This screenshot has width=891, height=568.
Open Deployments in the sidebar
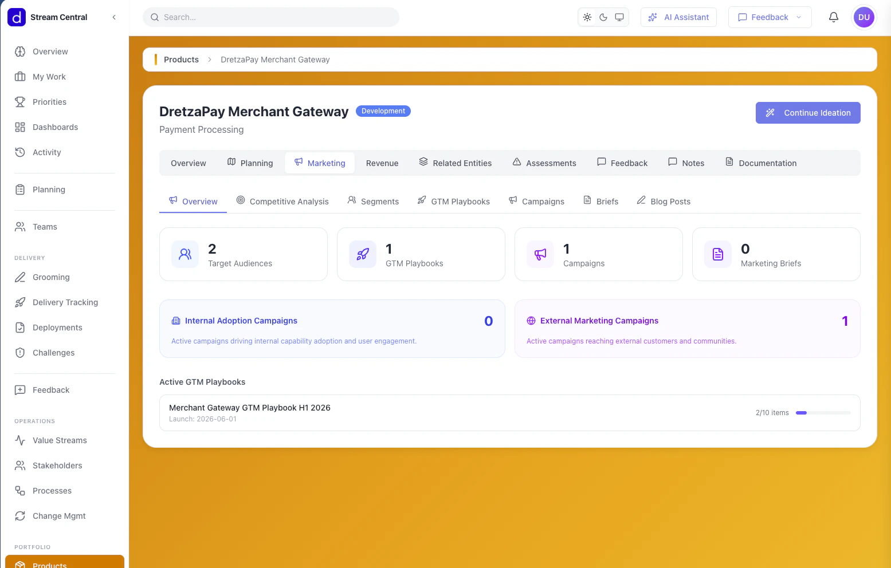(64, 328)
